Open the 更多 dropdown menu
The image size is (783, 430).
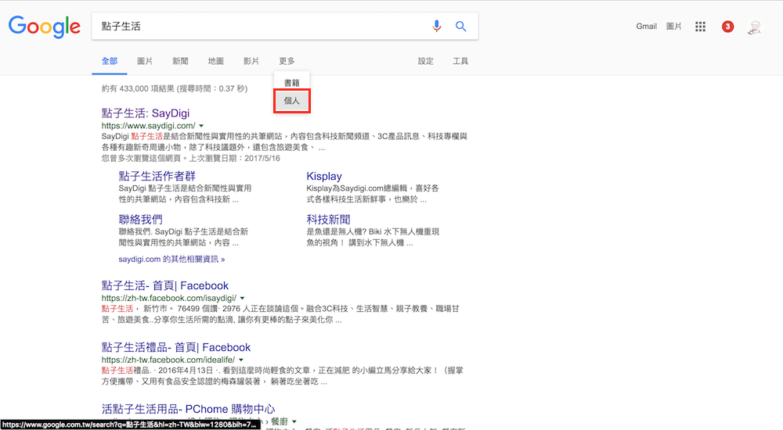[287, 61]
